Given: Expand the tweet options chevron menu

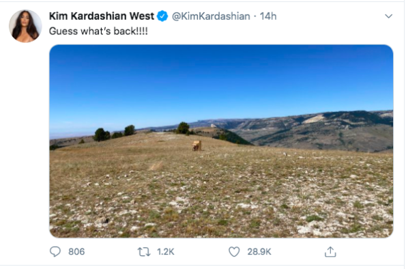Looking at the screenshot, I should [x=389, y=16].
